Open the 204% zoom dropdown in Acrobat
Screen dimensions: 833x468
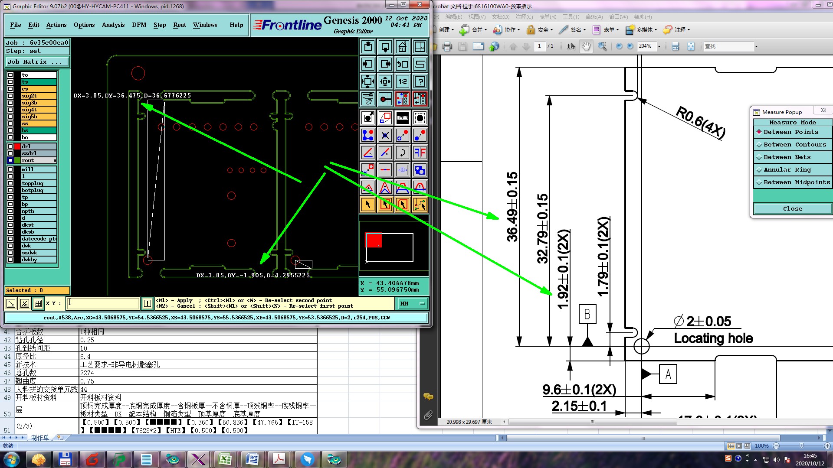[x=659, y=46]
